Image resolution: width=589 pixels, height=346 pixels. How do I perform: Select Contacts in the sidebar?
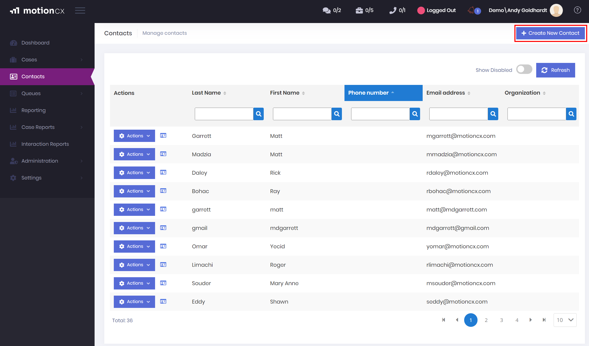(x=47, y=76)
